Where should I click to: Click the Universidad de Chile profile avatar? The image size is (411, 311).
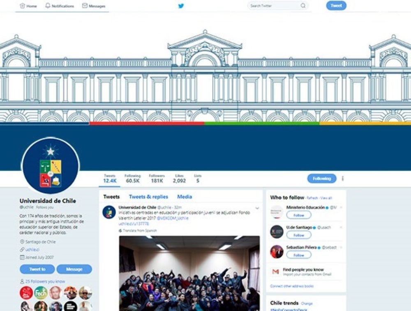coord(50,166)
